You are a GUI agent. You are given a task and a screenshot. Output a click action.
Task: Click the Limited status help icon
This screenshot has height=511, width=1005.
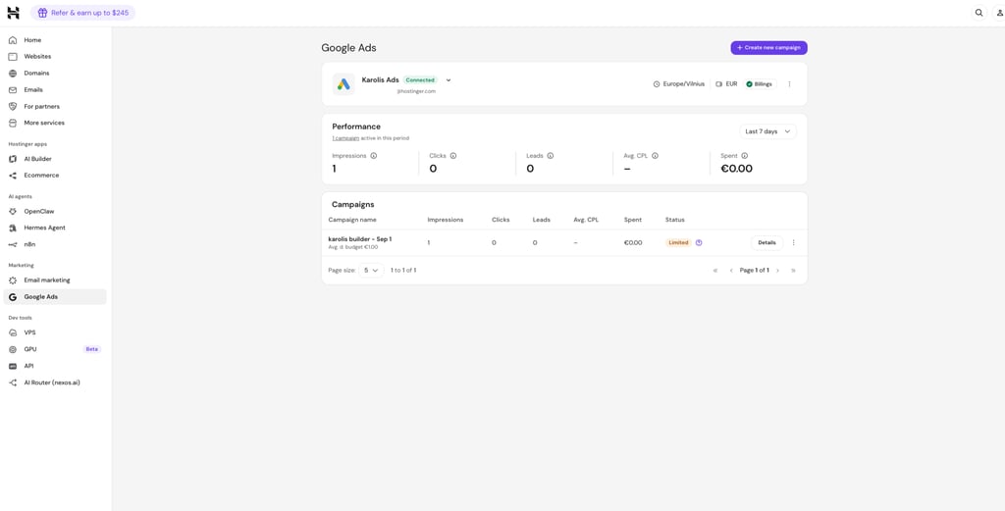tap(699, 242)
